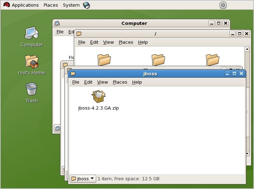Viewport: 254px width, 189px height.
Task: Click status text '1 item, Free space: 12.5 GB'
Action: pos(128,178)
